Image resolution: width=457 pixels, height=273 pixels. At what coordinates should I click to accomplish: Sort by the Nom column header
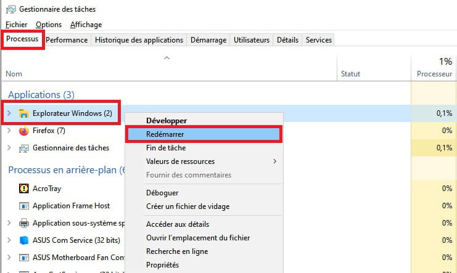[14, 74]
